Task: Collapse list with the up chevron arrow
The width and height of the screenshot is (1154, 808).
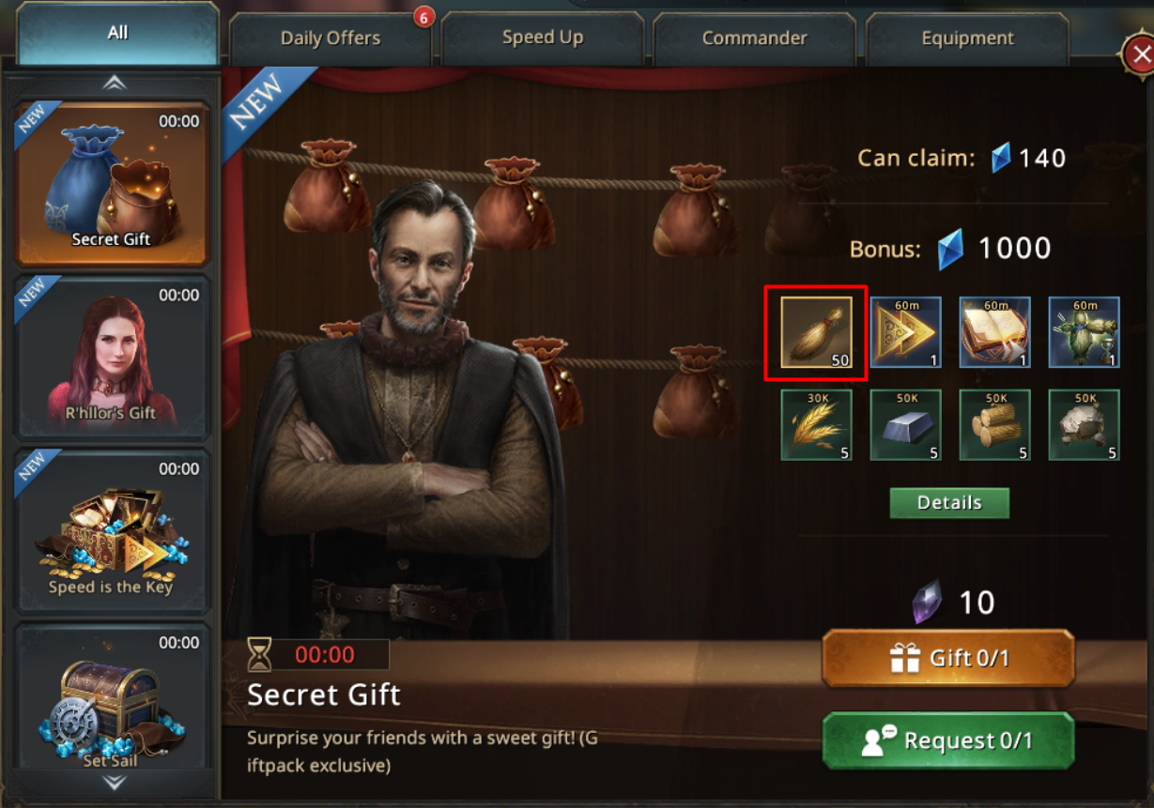Action: coord(115,83)
